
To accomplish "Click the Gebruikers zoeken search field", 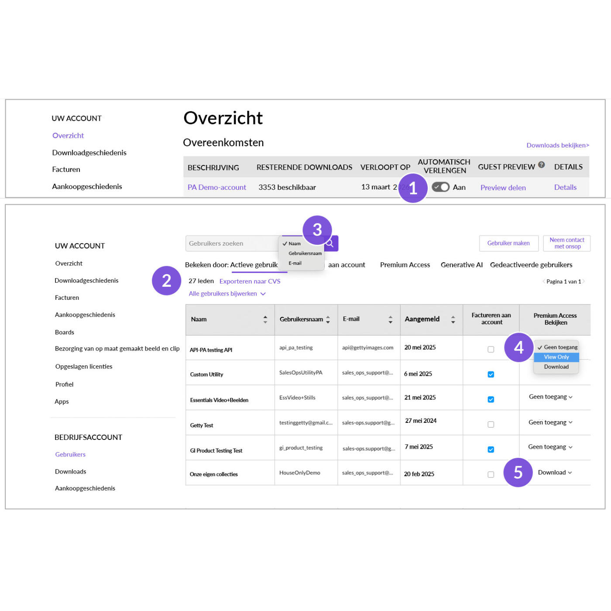I will tap(231, 244).
